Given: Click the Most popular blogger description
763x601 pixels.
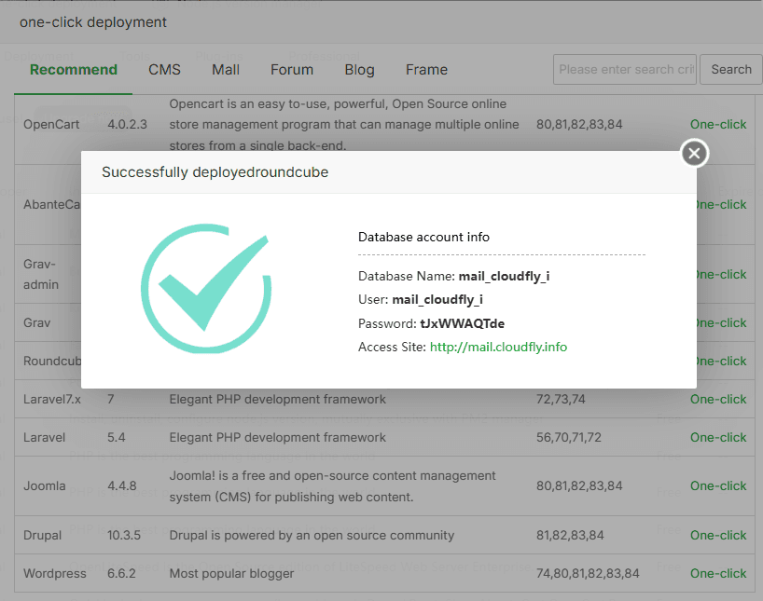Looking at the screenshot, I should point(231,574).
